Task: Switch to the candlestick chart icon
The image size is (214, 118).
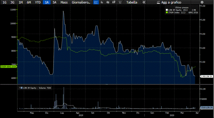Action: click(108, 2)
